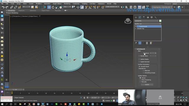This screenshot has height=106, width=189.
Task: Toggle Show End Result in modifier stack
Action: tap(140, 43)
